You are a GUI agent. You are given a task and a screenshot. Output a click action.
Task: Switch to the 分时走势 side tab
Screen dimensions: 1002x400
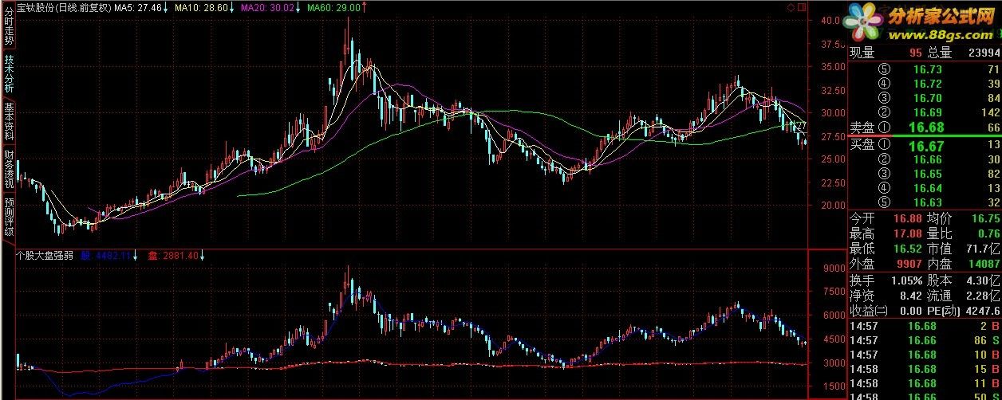[9, 27]
